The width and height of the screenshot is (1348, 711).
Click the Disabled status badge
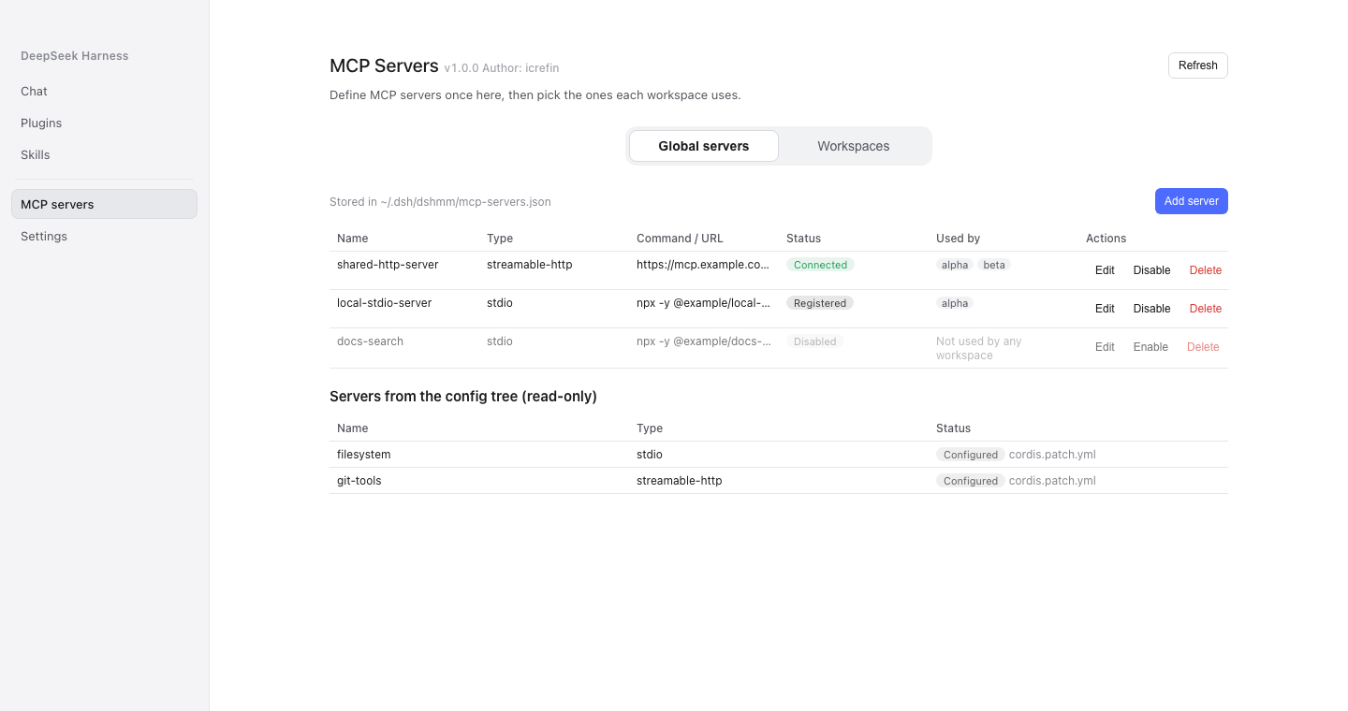click(815, 341)
